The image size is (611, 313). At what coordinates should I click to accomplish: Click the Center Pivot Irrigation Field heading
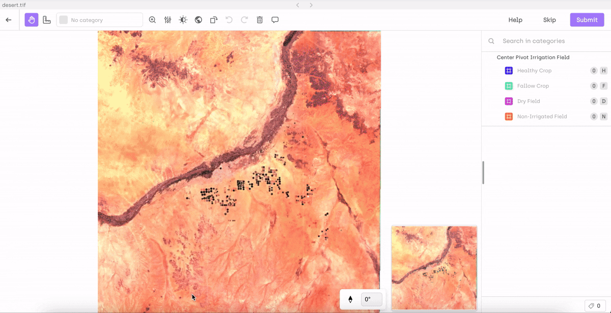pos(533,58)
